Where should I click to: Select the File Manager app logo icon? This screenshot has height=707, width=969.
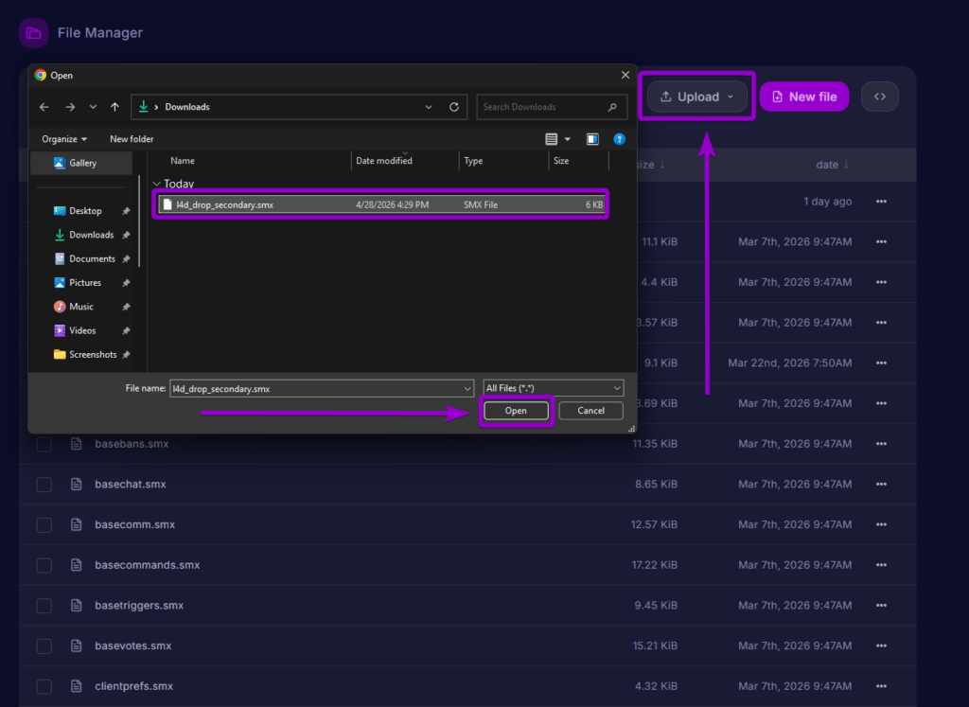pyautogui.click(x=34, y=32)
